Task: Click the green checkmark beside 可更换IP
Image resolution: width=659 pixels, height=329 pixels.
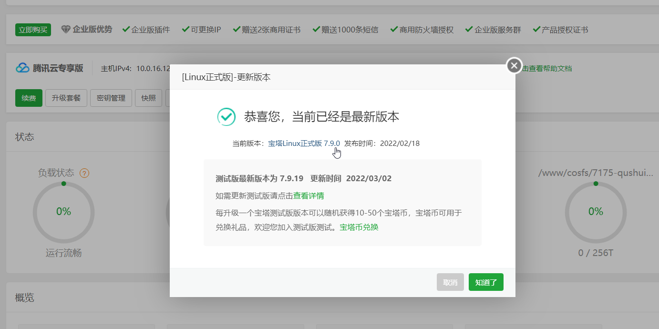Action: click(x=185, y=29)
